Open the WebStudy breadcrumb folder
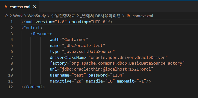The height and width of the screenshot is (98, 198). coord(36,16)
